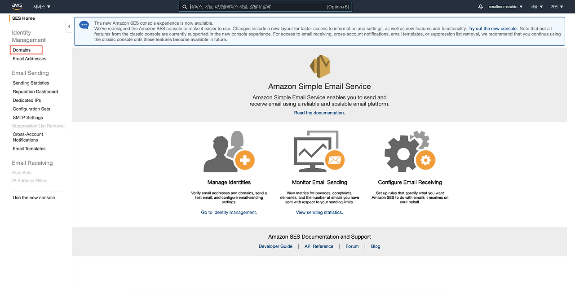
Task: Open the 서비스 services dropdown
Action: [x=42, y=7]
